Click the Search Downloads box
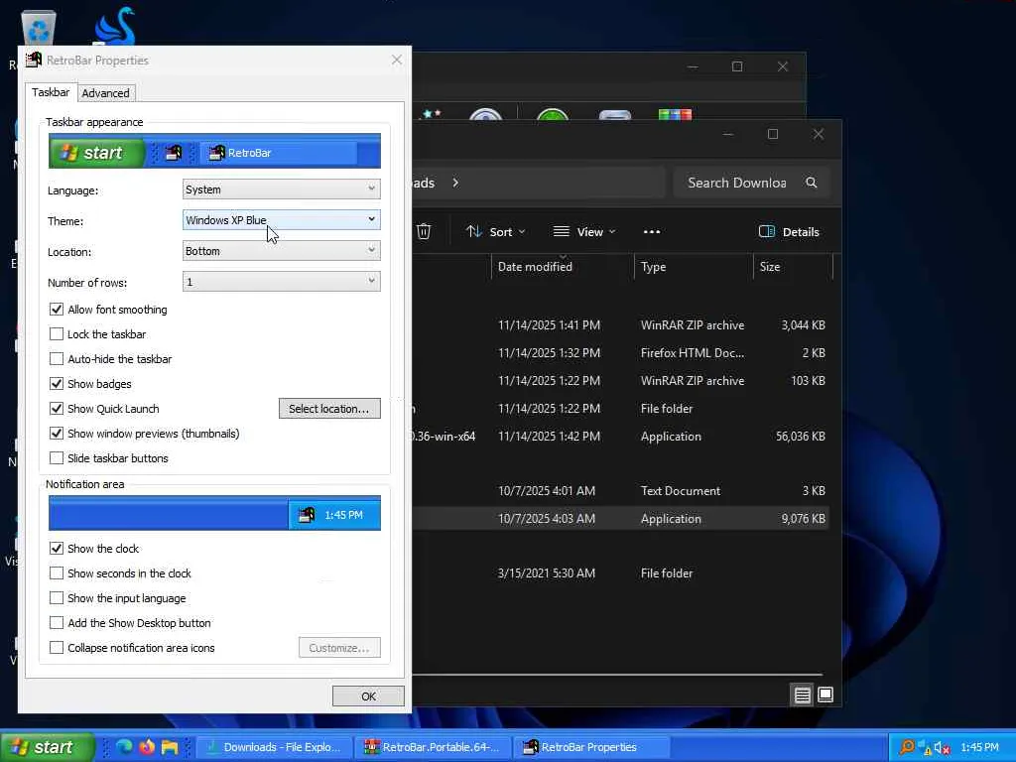This screenshot has width=1016, height=762. [752, 183]
